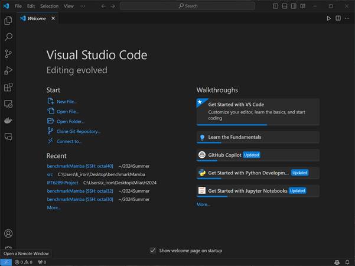This screenshot has width=355, height=266.
Task: Click the lightbulb icon on Fundamentals card
Action: coord(202,137)
